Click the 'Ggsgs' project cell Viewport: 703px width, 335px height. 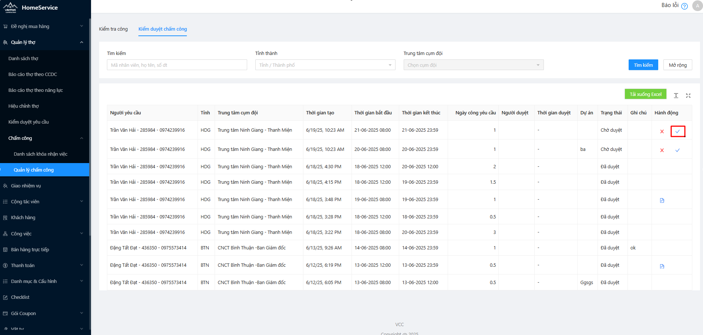tap(586, 282)
